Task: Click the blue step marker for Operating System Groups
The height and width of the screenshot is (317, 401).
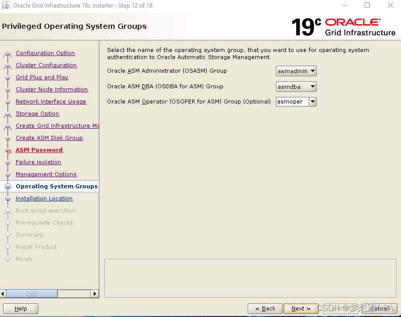Action: [8, 187]
